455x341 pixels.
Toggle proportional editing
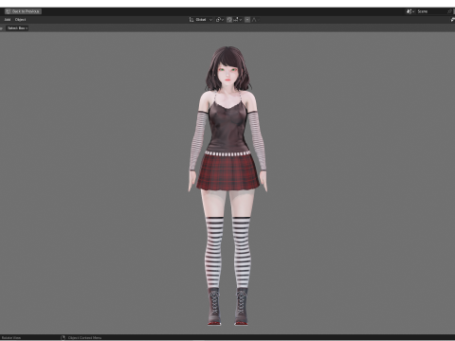[x=247, y=20]
